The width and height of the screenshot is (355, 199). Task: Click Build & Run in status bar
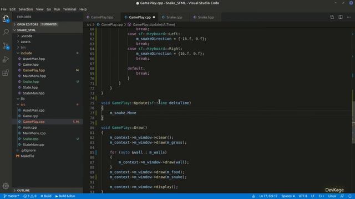(65, 196)
